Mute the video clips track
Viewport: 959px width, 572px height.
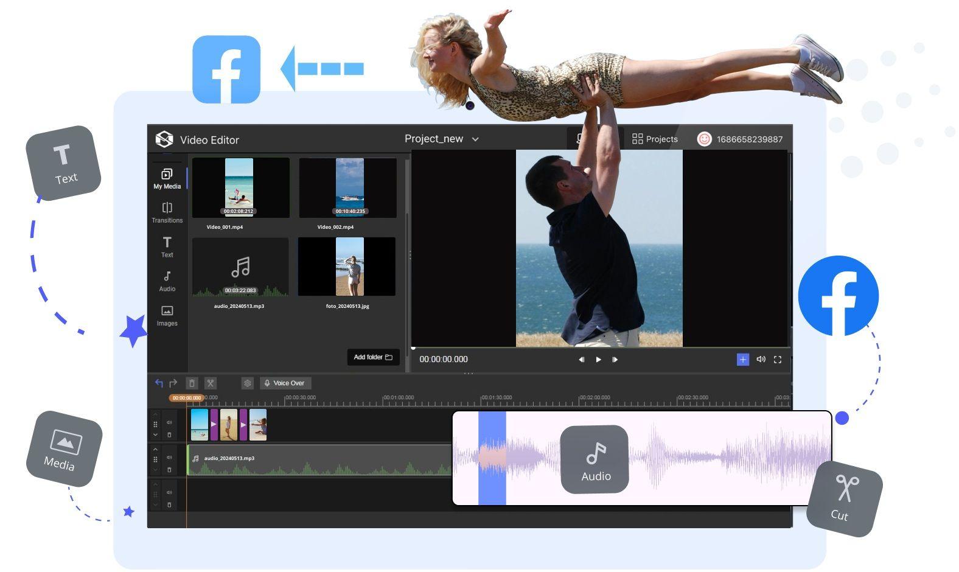pyautogui.click(x=169, y=422)
